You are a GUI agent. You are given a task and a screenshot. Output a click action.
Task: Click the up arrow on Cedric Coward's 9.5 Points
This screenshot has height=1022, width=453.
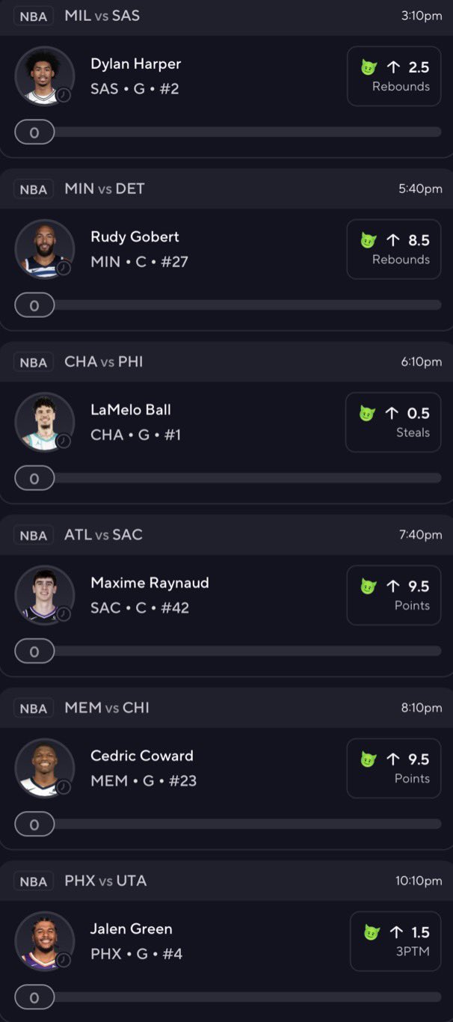pos(393,759)
